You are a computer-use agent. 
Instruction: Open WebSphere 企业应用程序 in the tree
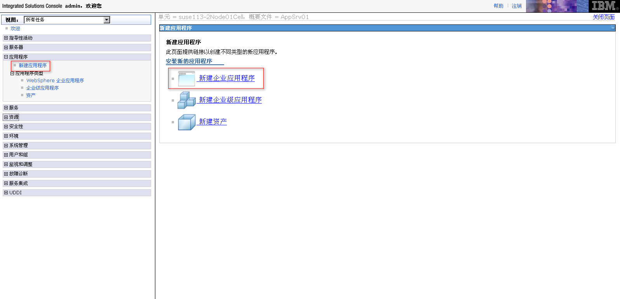click(55, 81)
